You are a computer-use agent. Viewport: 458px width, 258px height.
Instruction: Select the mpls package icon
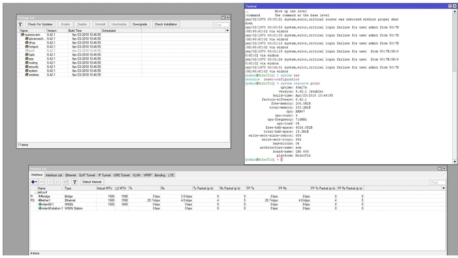pyautogui.click(x=27, y=54)
